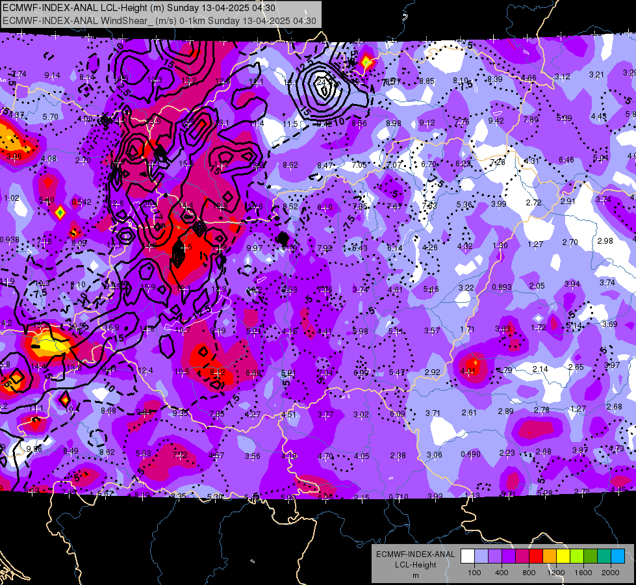Click the wind shear value '0.893'
Screen dimensions: 636x585
(502, 287)
